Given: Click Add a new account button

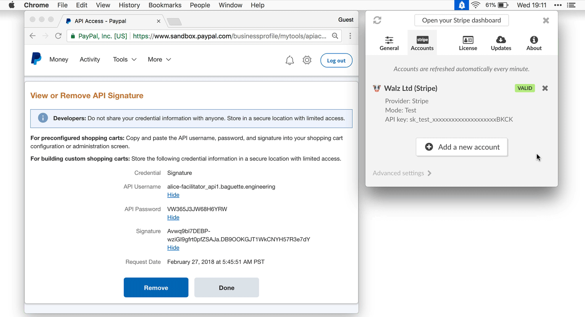Looking at the screenshot, I should point(462,147).
